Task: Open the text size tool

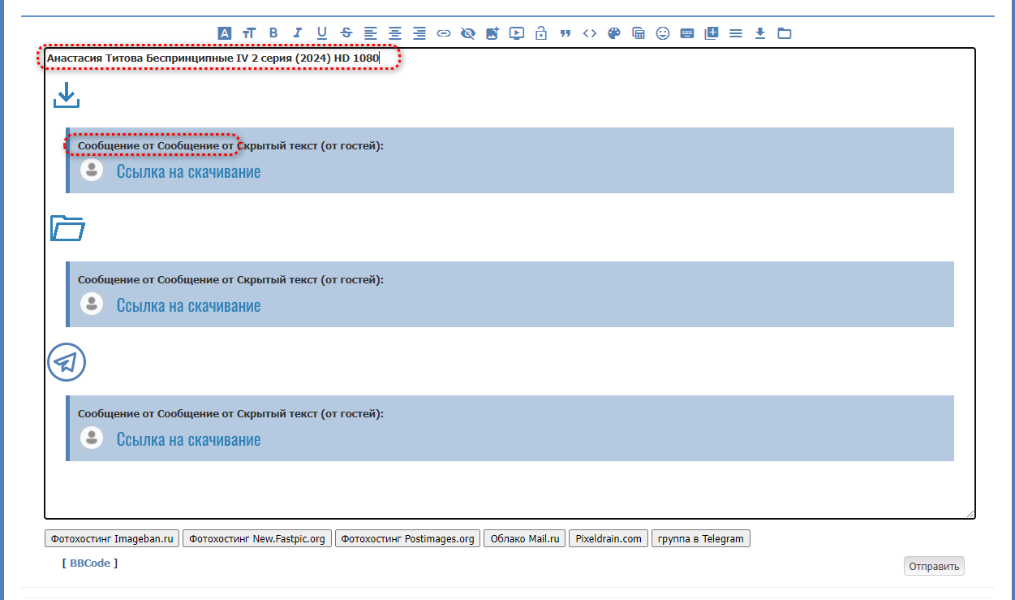Action: tap(249, 33)
